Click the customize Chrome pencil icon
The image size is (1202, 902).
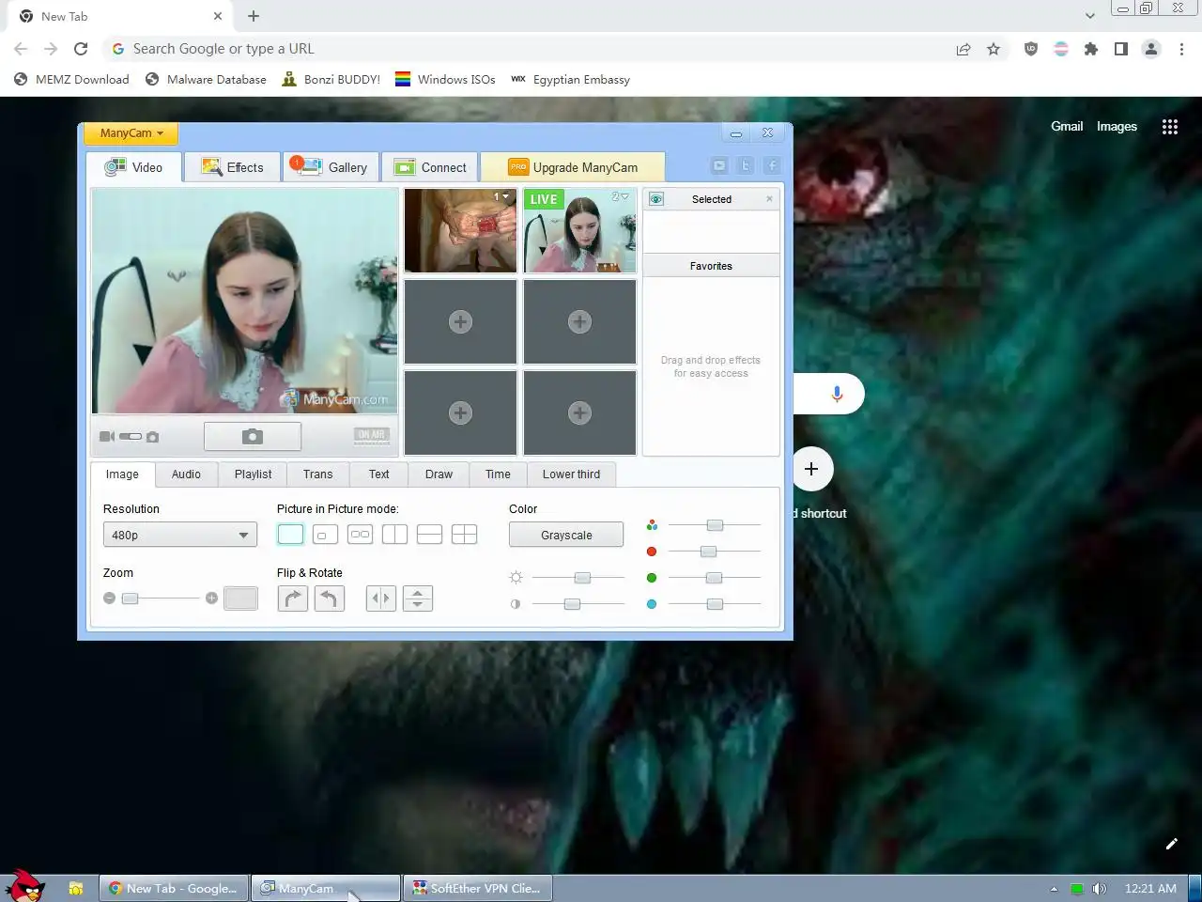click(x=1171, y=844)
